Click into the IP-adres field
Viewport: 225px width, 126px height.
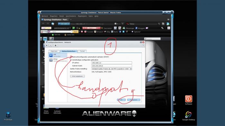(x=112, y=63)
